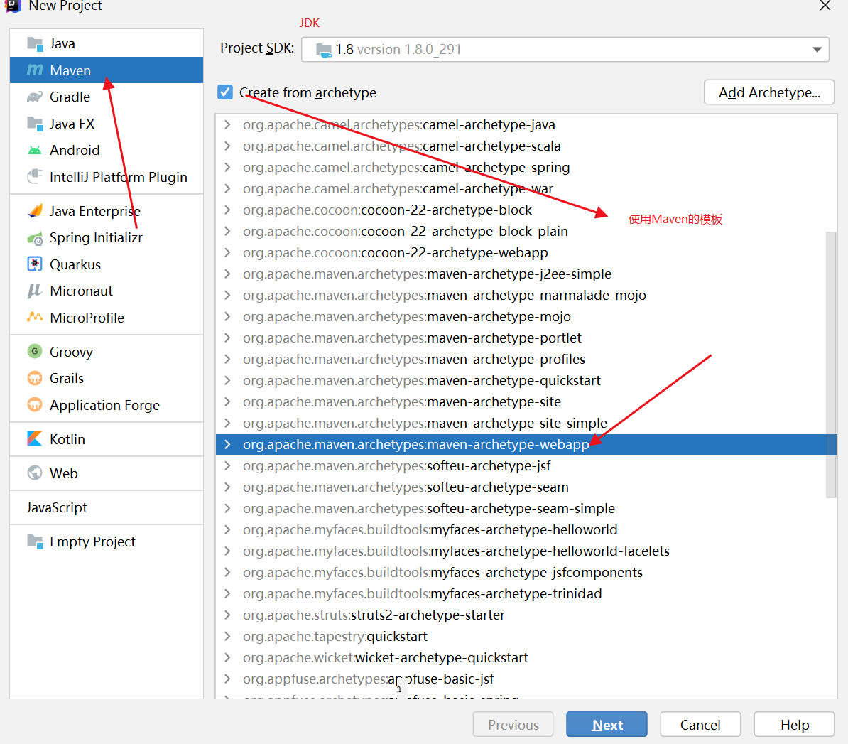This screenshot has height=744, width=848.
Task: Select the Web globe icon
Action: tap(35, 473)
